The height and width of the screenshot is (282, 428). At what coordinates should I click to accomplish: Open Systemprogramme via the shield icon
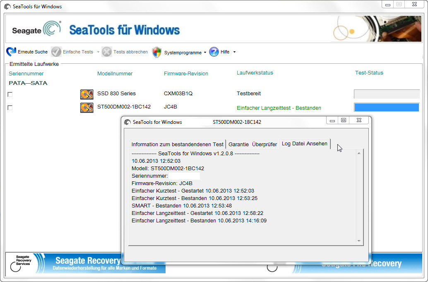coord(157,52)
